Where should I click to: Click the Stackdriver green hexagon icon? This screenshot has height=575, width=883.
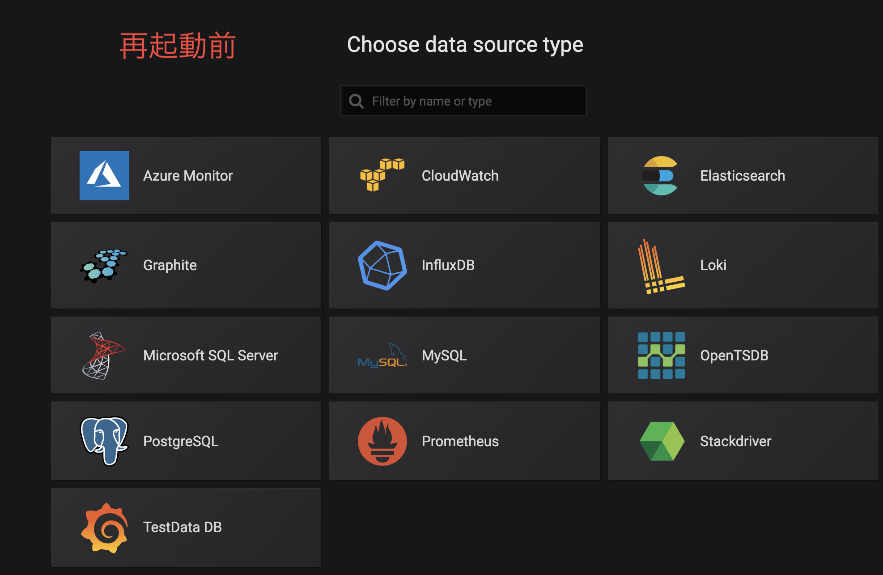662,441
